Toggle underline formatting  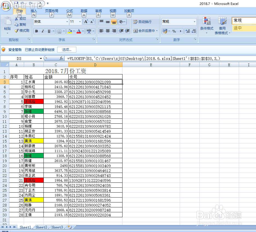tap(49, 31)
